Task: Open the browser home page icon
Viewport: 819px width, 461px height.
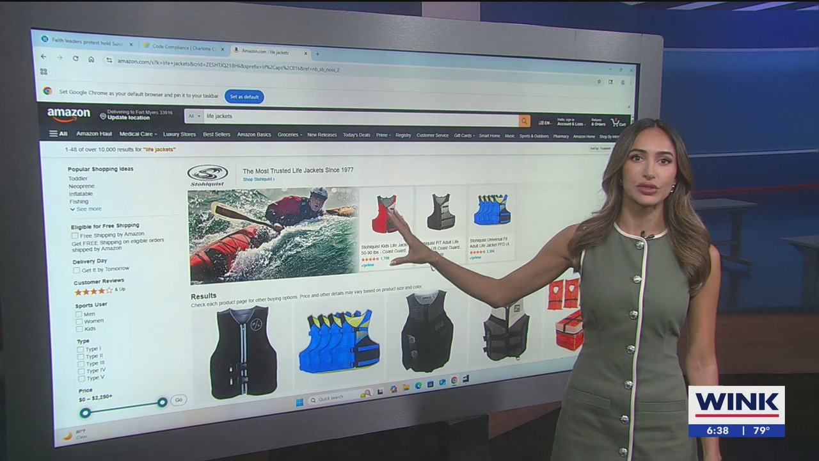Action: coord(91,59)
